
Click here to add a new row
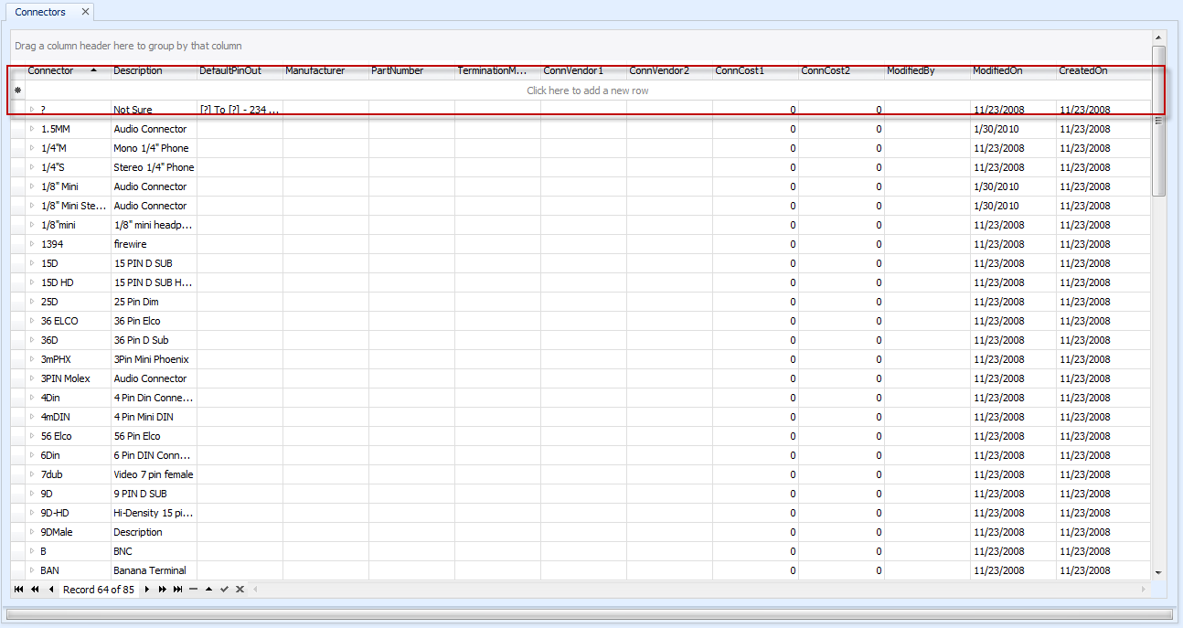(x=588, y=90)
